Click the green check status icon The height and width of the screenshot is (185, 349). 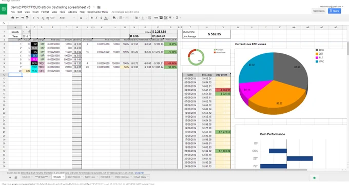tap(314, 178)
